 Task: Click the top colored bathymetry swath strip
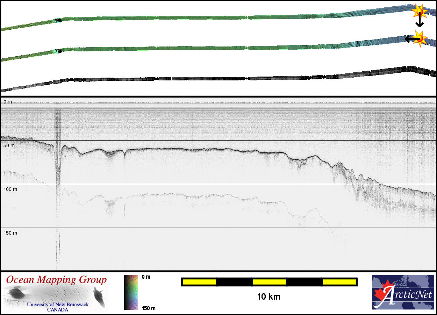pos(210,18)
